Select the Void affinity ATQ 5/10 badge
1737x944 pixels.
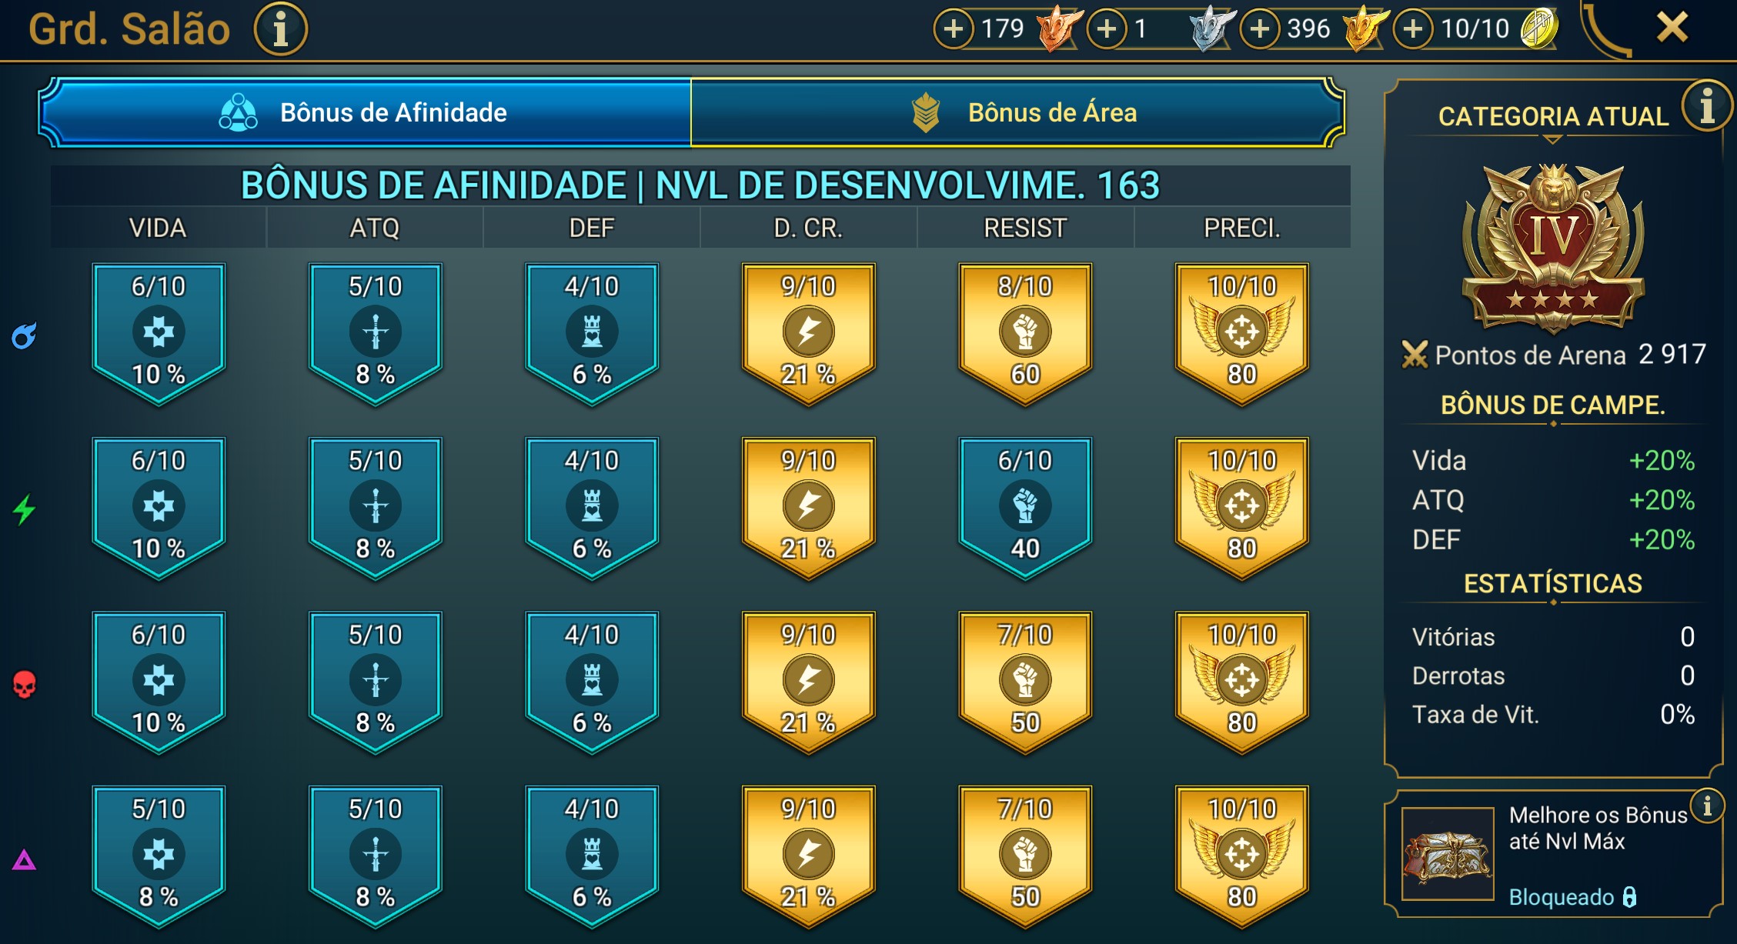tap(375, 856)
